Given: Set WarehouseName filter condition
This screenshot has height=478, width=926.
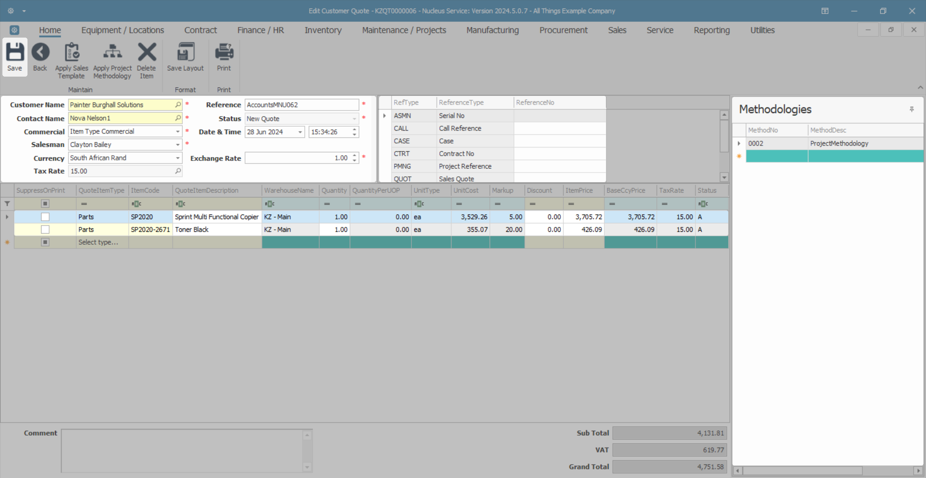Looking at the screenshot, I should tap(270, 204).
